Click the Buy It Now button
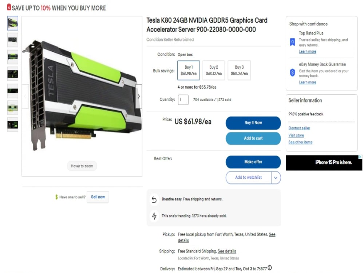The width and height of the screenshot is (364, 273). (x=253, y=123)
